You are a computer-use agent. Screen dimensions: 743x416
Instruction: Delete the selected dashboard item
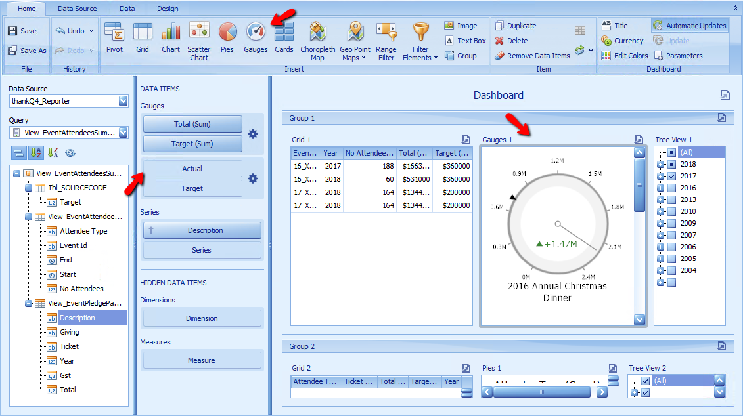tap(511, 41)
